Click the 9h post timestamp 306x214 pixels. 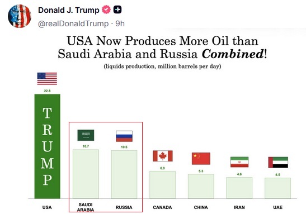pos(120,23)
